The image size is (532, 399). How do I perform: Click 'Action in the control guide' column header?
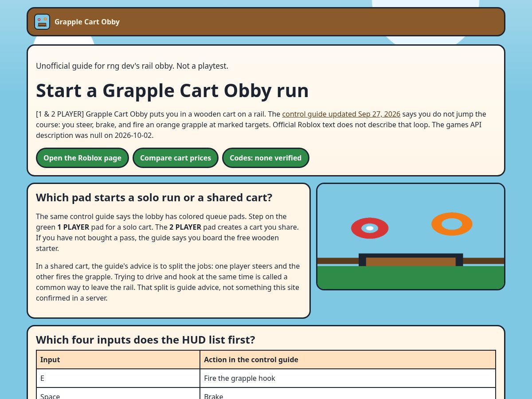coord(348,360)
